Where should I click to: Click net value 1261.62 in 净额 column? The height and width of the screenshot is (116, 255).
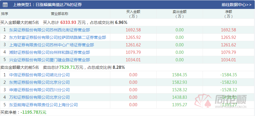229,45
